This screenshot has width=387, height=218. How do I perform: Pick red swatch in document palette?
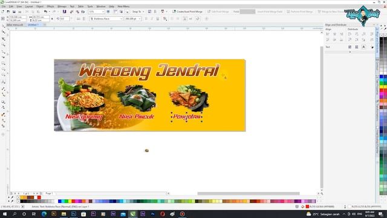(39, 197)
